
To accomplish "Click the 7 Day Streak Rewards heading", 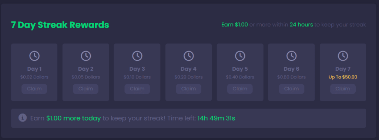I will point(60,25).
